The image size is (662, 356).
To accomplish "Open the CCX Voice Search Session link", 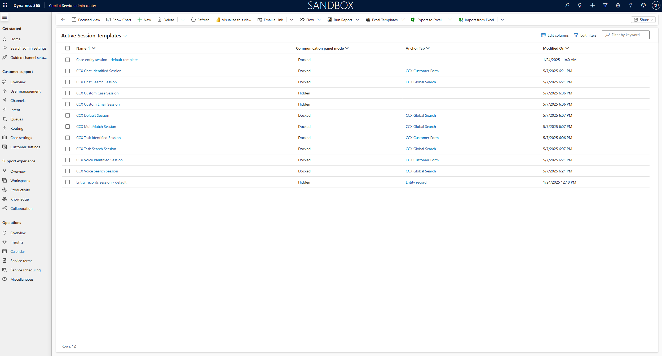I will click(97, 171).
